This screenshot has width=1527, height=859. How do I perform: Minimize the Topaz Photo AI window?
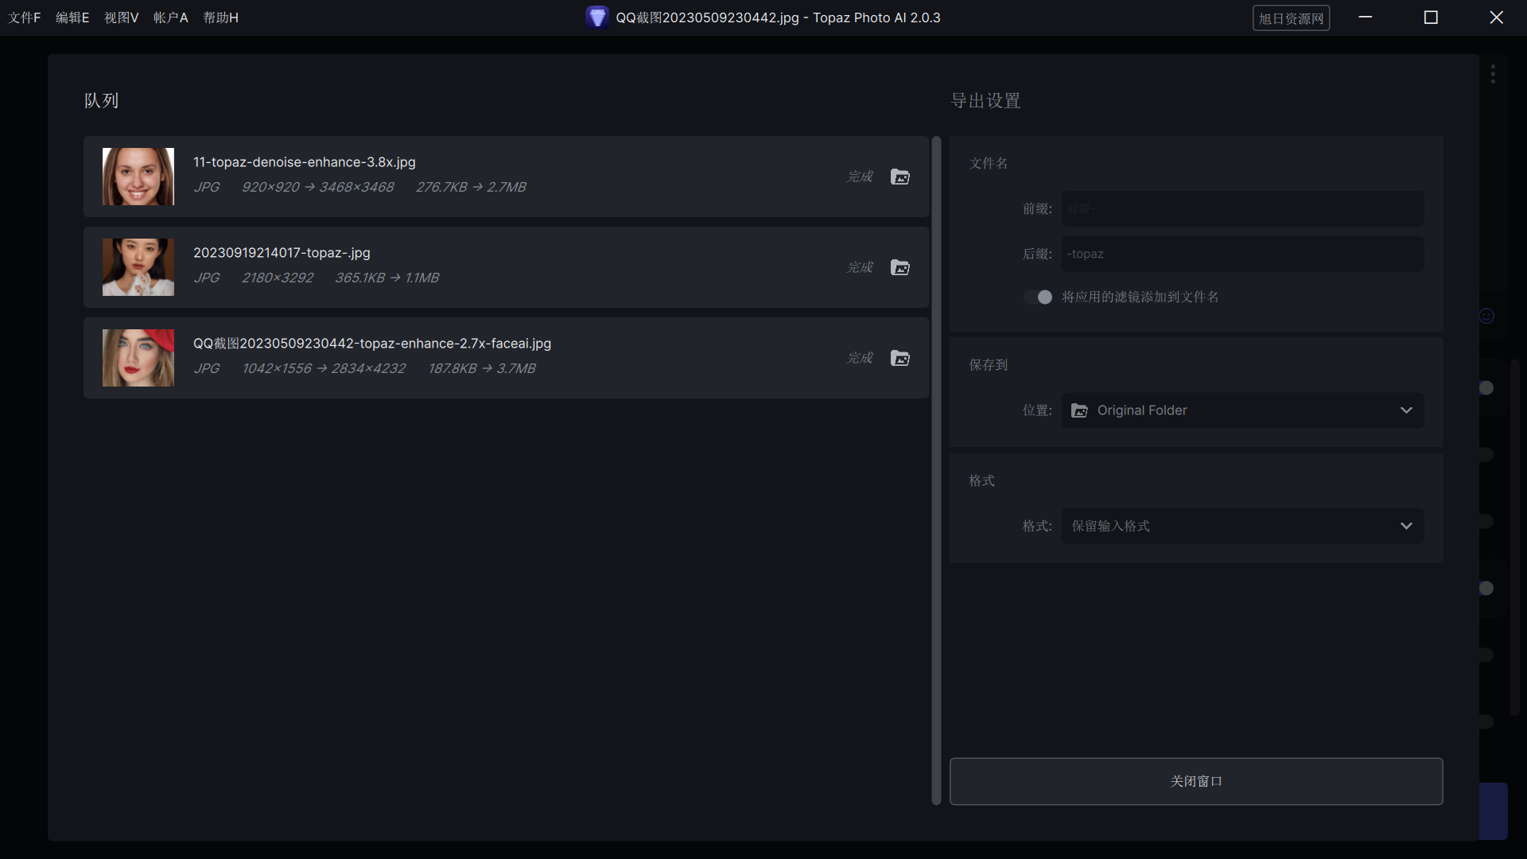pyautogui.click(x=1366, y=17)
